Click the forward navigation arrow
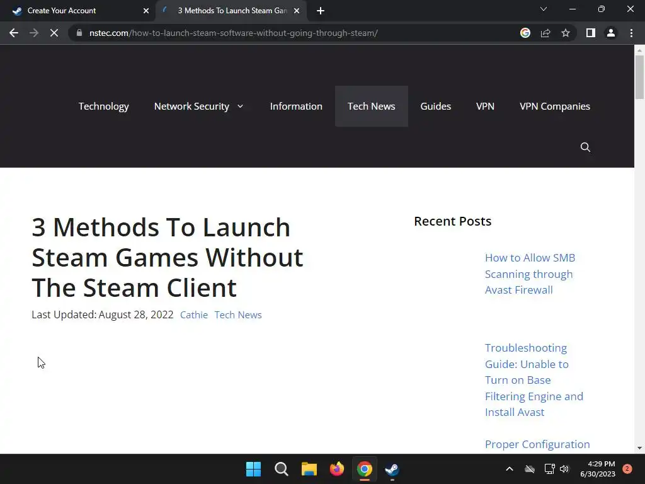 (34, 33)
